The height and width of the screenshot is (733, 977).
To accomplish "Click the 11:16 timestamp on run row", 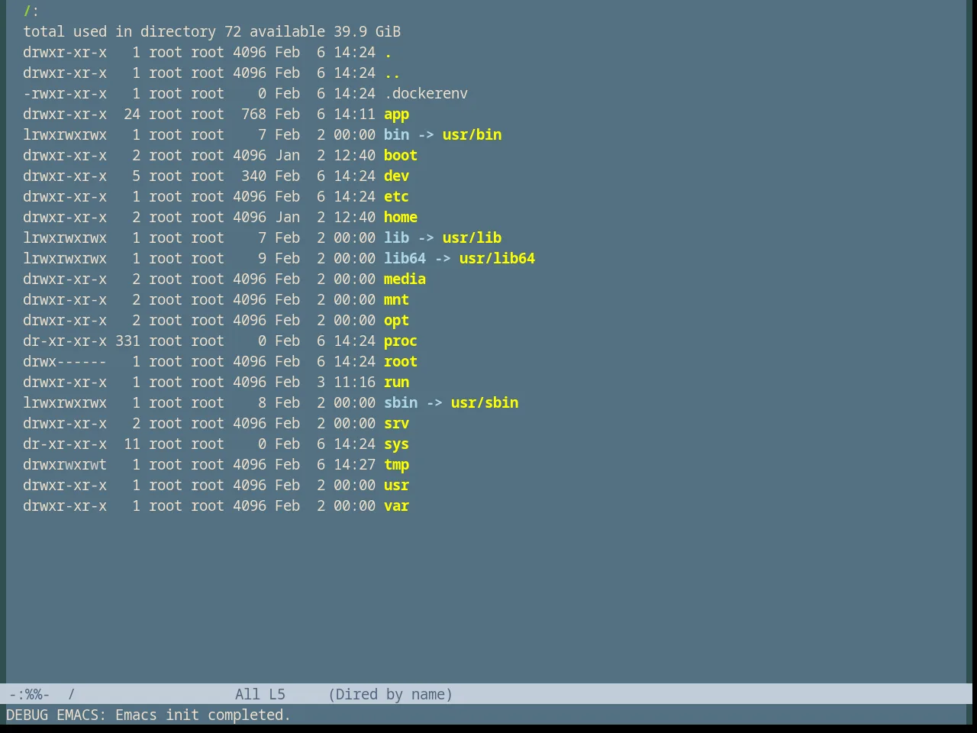I will (x=354, y=383).
